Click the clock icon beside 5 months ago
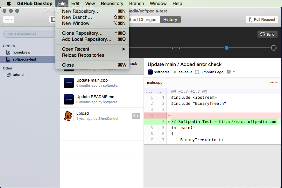282x188 pixels. [x=197, y=72]
